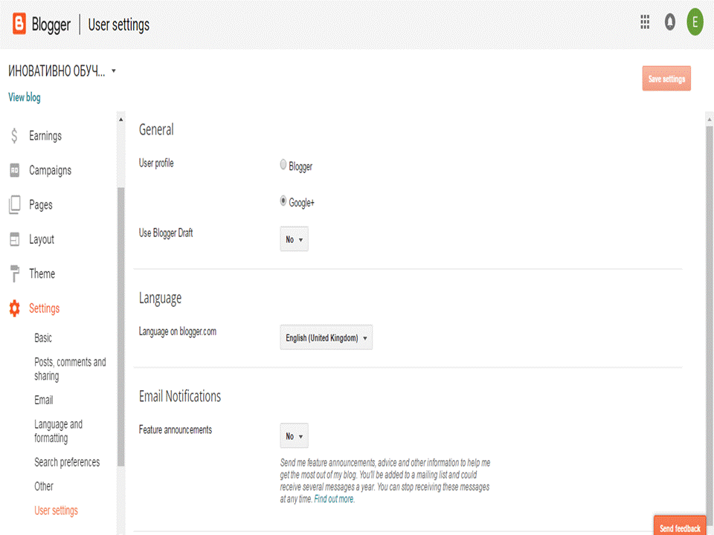714x535 pixels.
Task: Select User settings in sidebar
Action: click(x=56, y=510)
